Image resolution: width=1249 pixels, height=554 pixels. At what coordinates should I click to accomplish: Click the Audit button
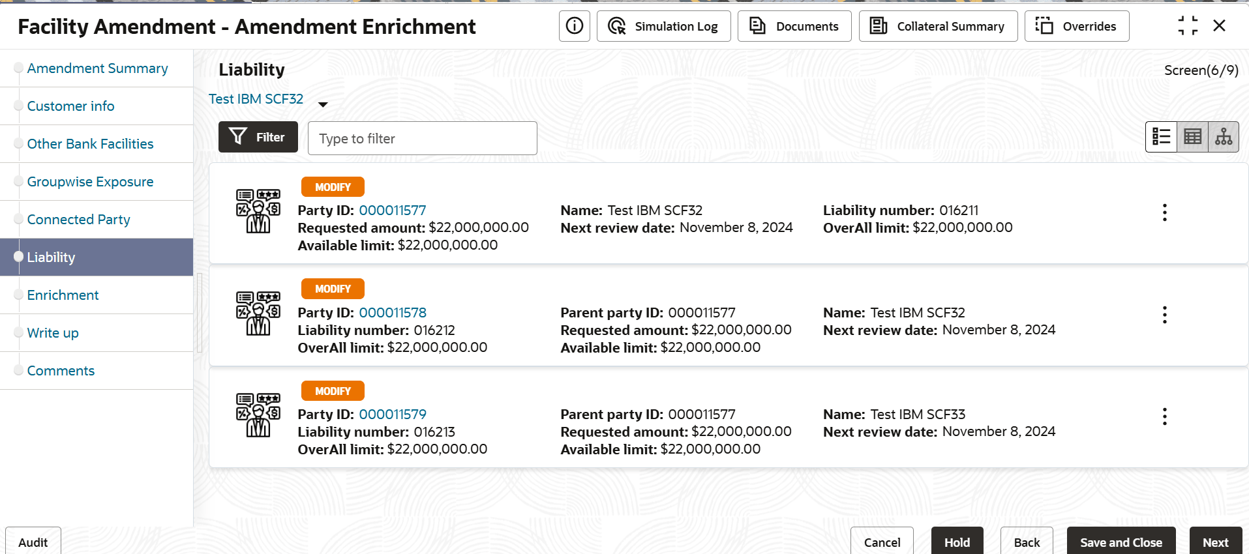coord(33,542)
